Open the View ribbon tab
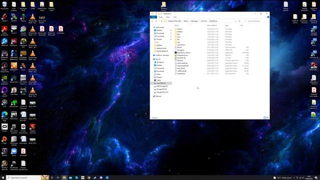The image size is (320, 180). [x=175, y=17]
